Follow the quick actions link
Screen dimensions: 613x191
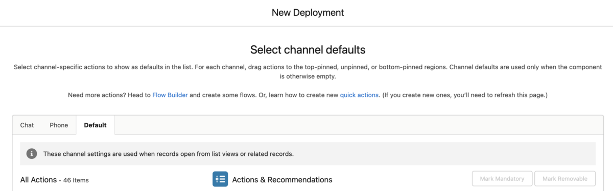tap(359, 95)
